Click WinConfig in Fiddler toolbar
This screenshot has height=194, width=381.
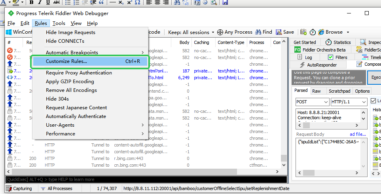pyautogui.click(x=19, y=32)
